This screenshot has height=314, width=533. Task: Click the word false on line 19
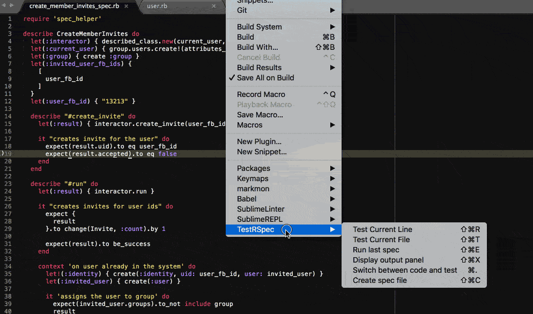click(168, 154)
